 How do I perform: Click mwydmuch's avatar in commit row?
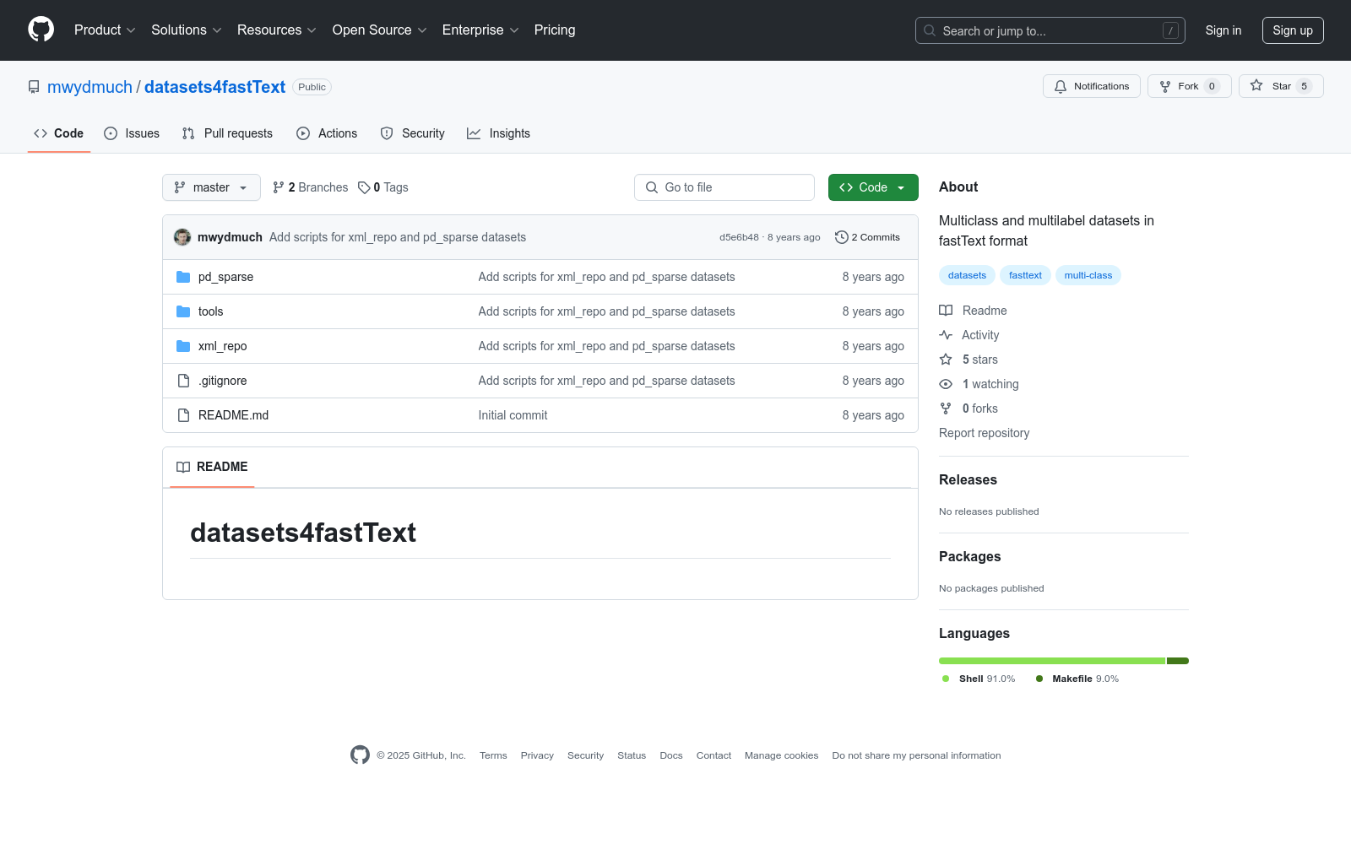click(x=182, y=237)
